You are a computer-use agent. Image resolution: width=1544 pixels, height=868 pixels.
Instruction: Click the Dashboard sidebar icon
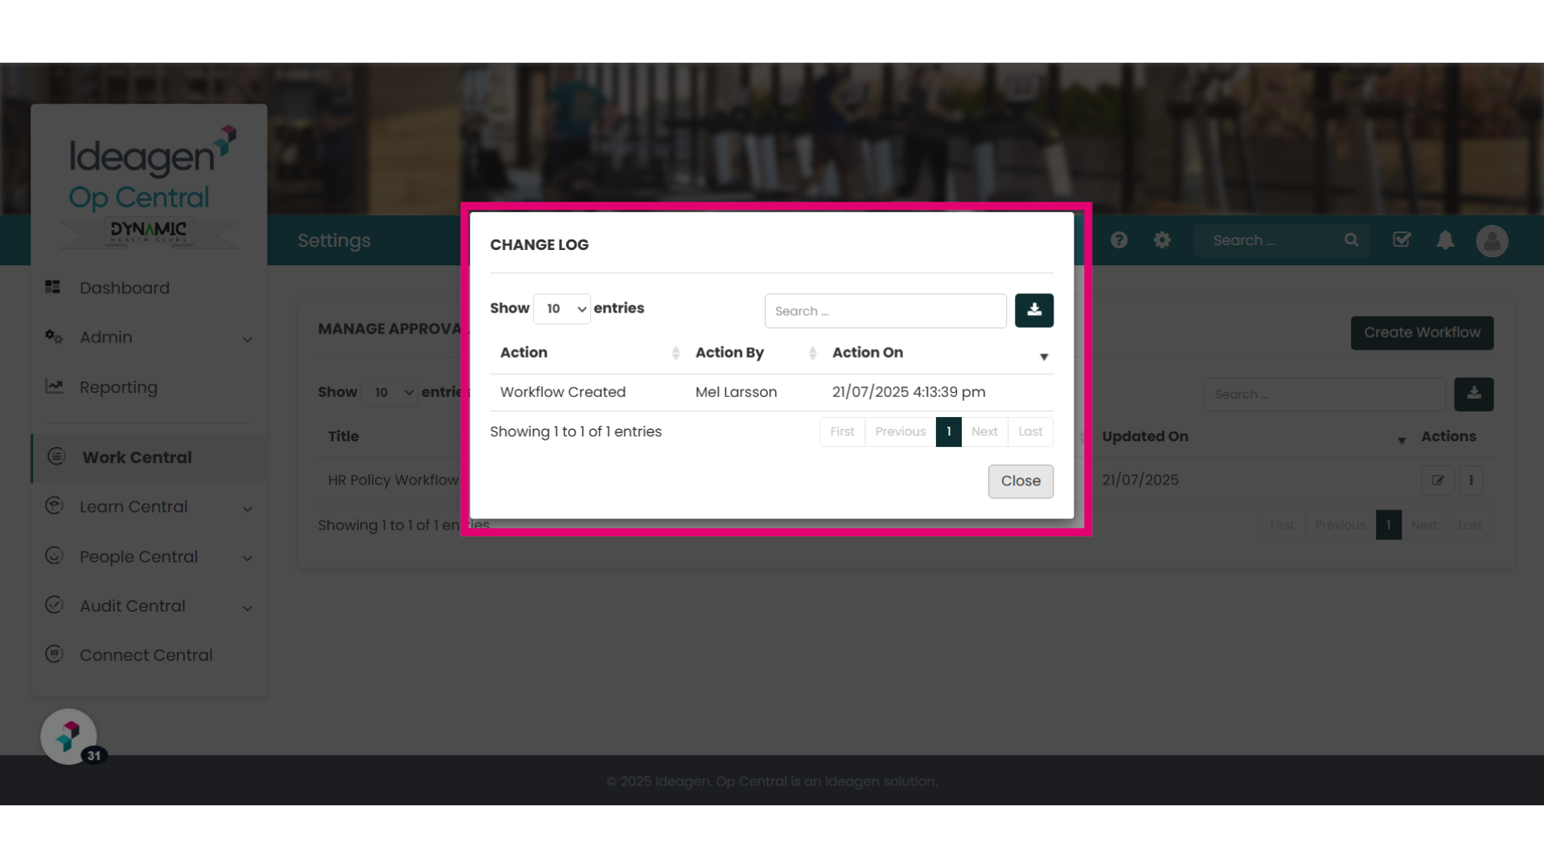coord(53,287)
